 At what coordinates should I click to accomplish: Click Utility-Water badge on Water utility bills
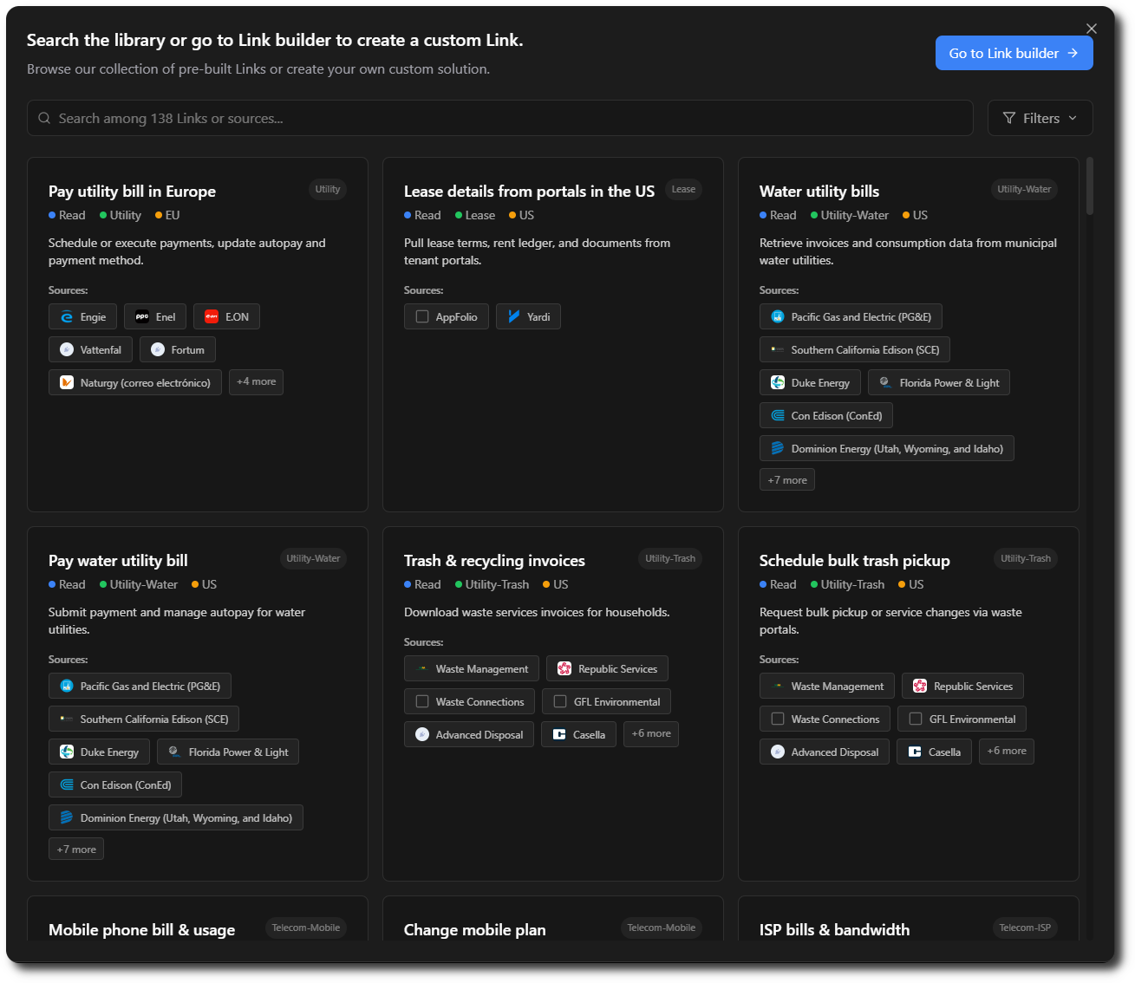(x=1024, y=189)
